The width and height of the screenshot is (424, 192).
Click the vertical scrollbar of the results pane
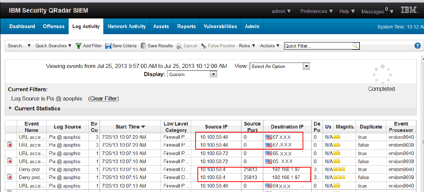coord(422,124)
